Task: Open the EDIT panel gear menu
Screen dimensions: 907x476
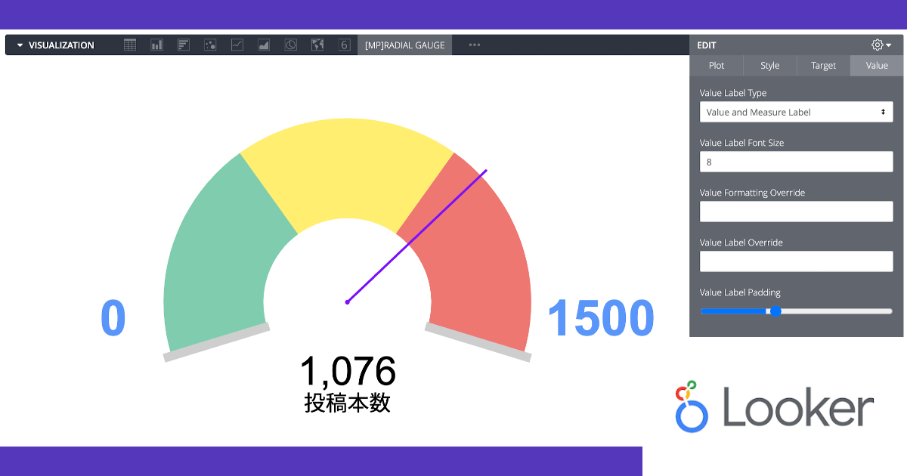Action: (x=881, y=45)
